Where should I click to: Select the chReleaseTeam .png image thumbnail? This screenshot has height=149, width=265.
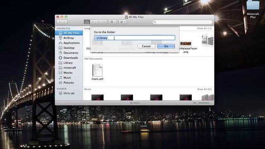click(185, 43)
